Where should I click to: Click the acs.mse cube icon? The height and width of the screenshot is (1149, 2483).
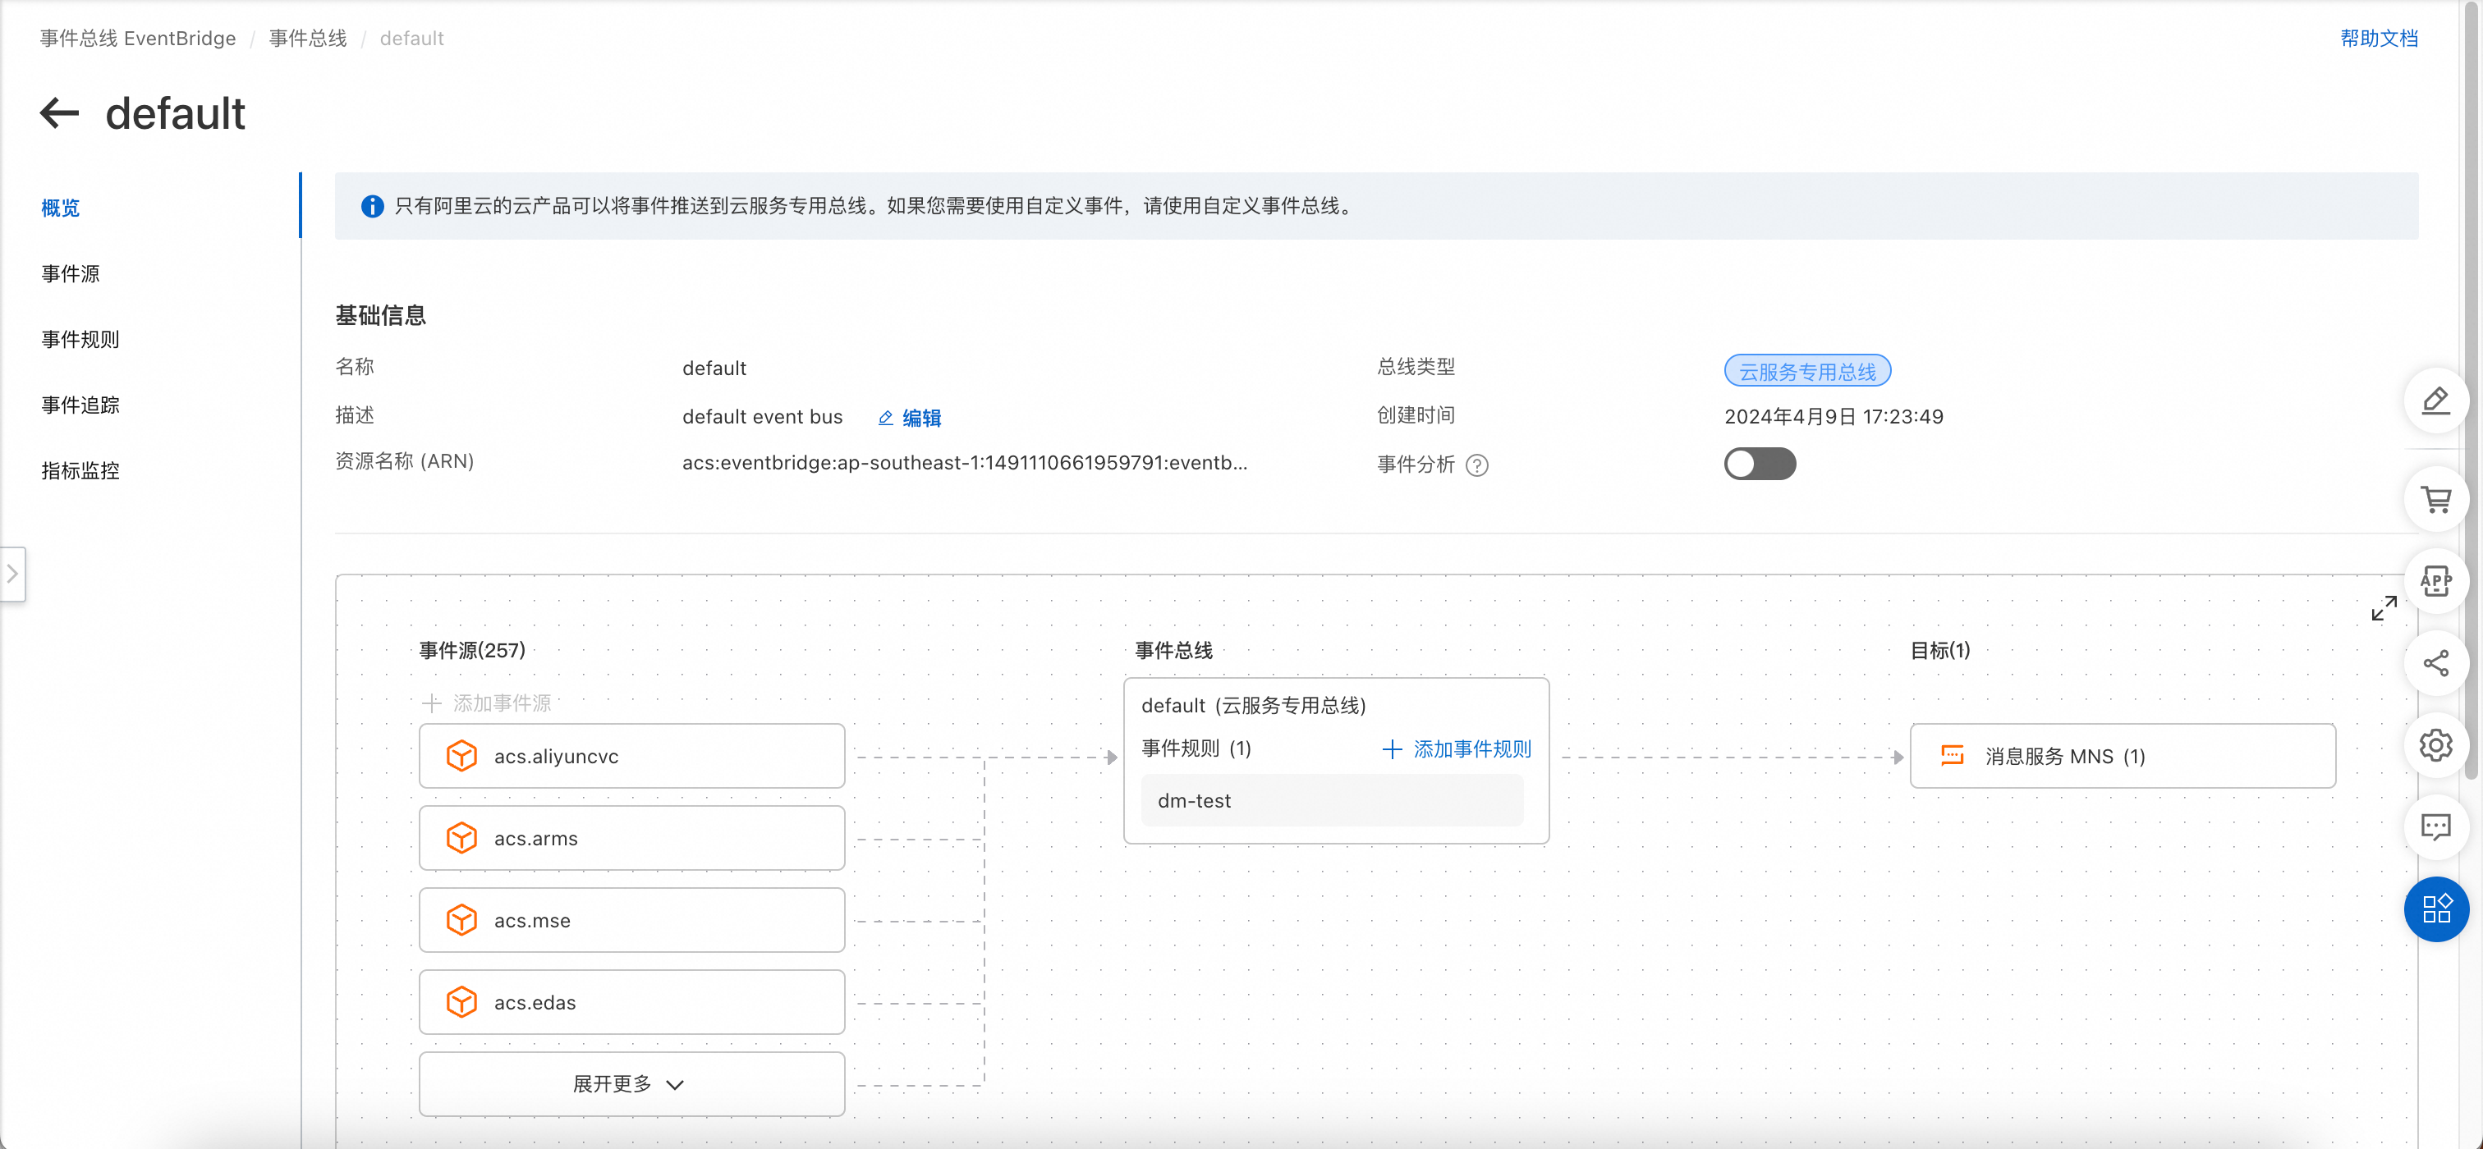point(461,920)
